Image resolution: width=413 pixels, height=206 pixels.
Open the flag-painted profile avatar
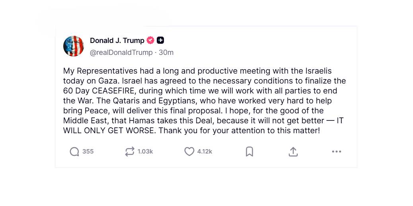[x=74, y=46]
